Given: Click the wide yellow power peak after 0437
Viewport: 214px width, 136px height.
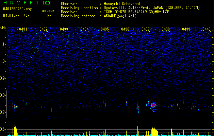Looking at the screenshot, I should click(155, 132).
